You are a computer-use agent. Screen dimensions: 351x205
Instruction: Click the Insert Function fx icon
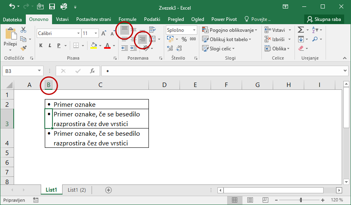click(92, 71)
